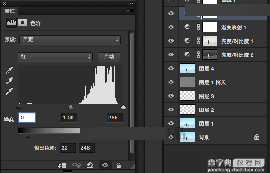Reset adjustment to defaults icon
The height and width of the screenshot is (173, 270).
pos(90,165)
